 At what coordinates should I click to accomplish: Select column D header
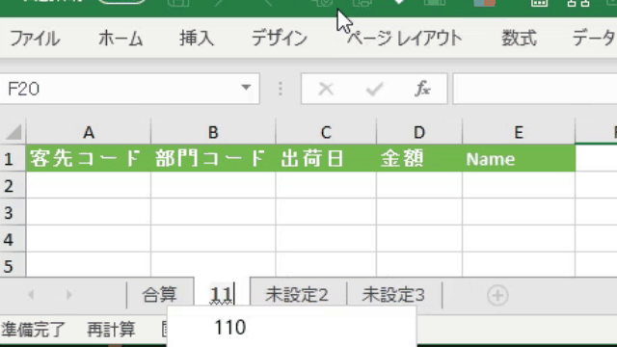click(419, 132)
